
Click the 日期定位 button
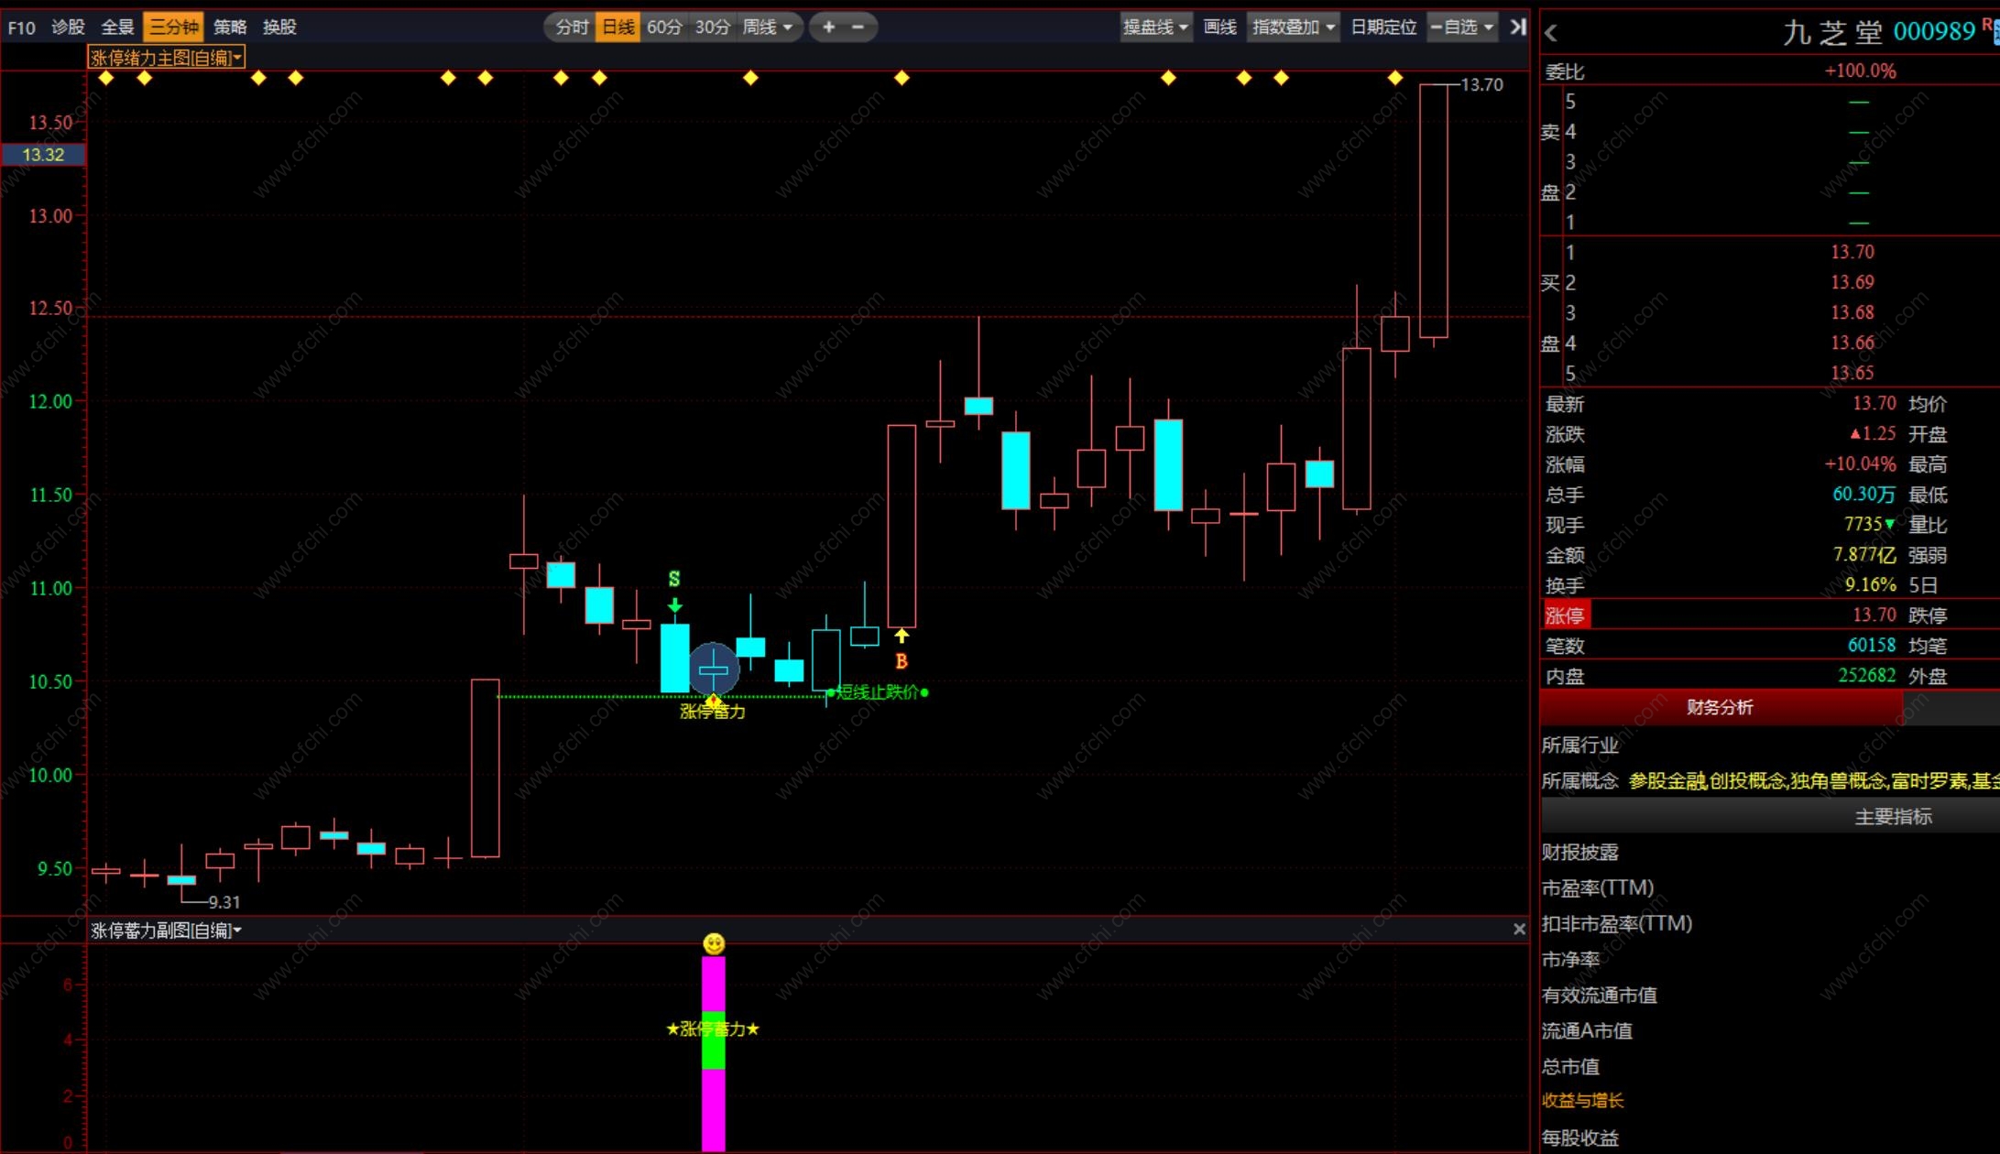(1383, 27)
